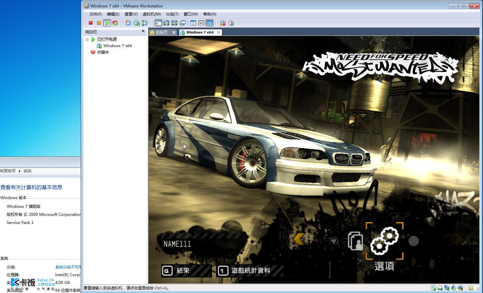483x293 pixels.
Task: Click the record session warning icon
Action: click(223, 23)
